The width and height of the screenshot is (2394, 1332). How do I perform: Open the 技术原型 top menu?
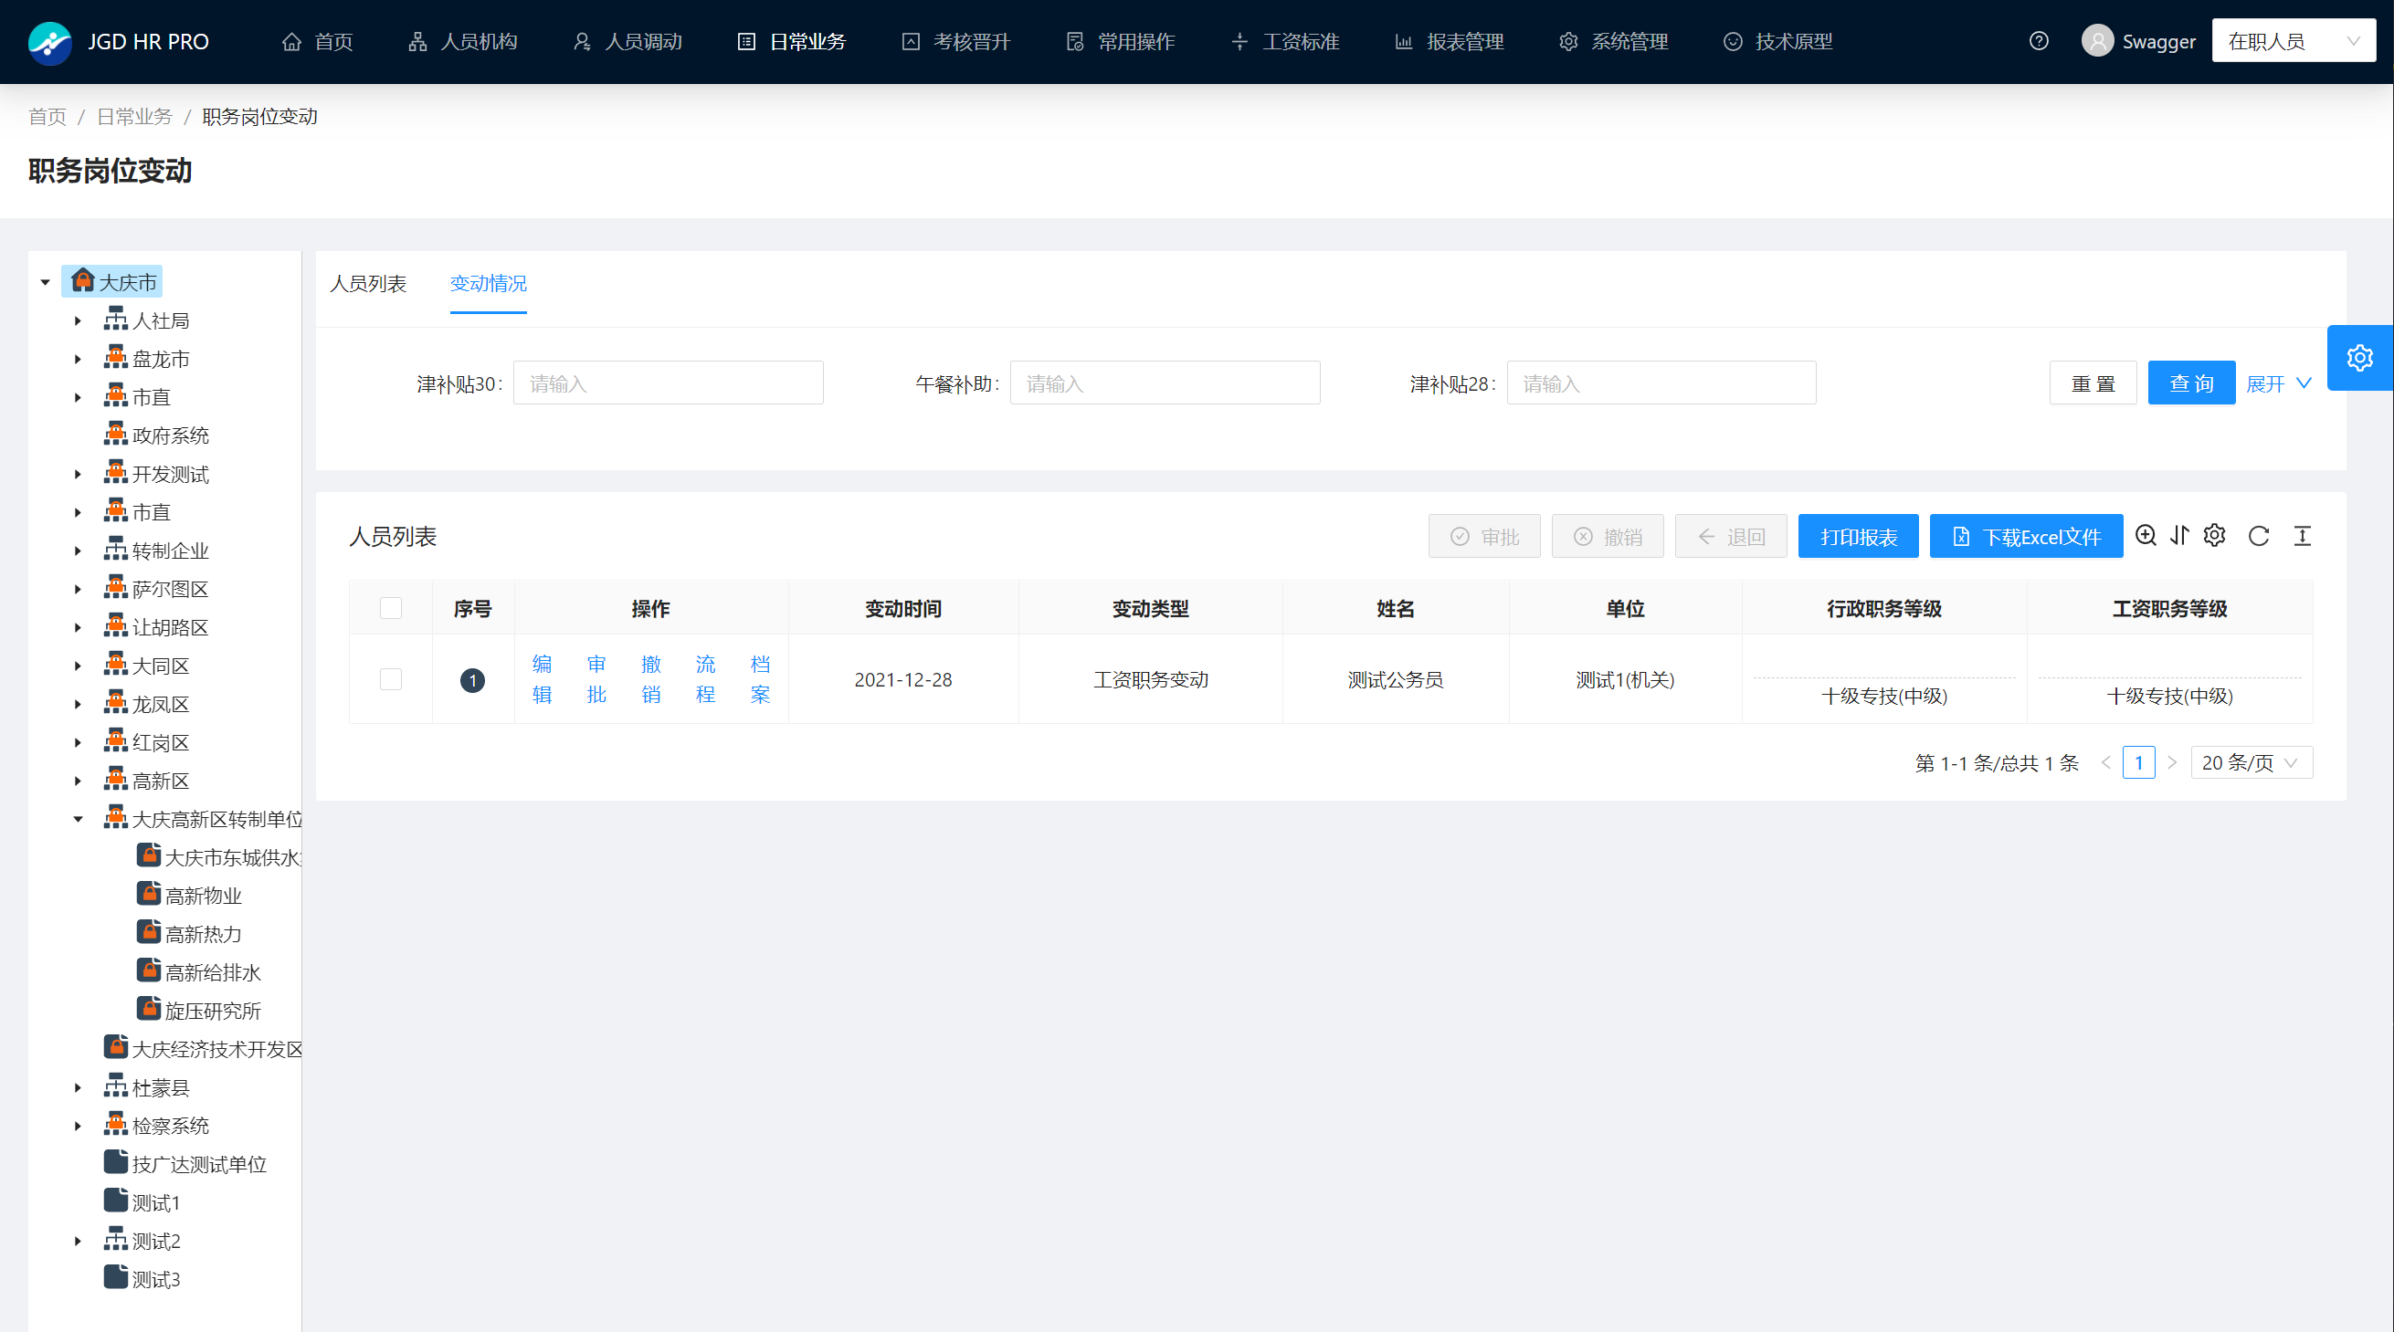click(x=1778, y=42)
